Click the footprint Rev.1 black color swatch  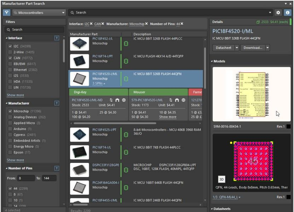pyautogui.click(x=289, y=197)
